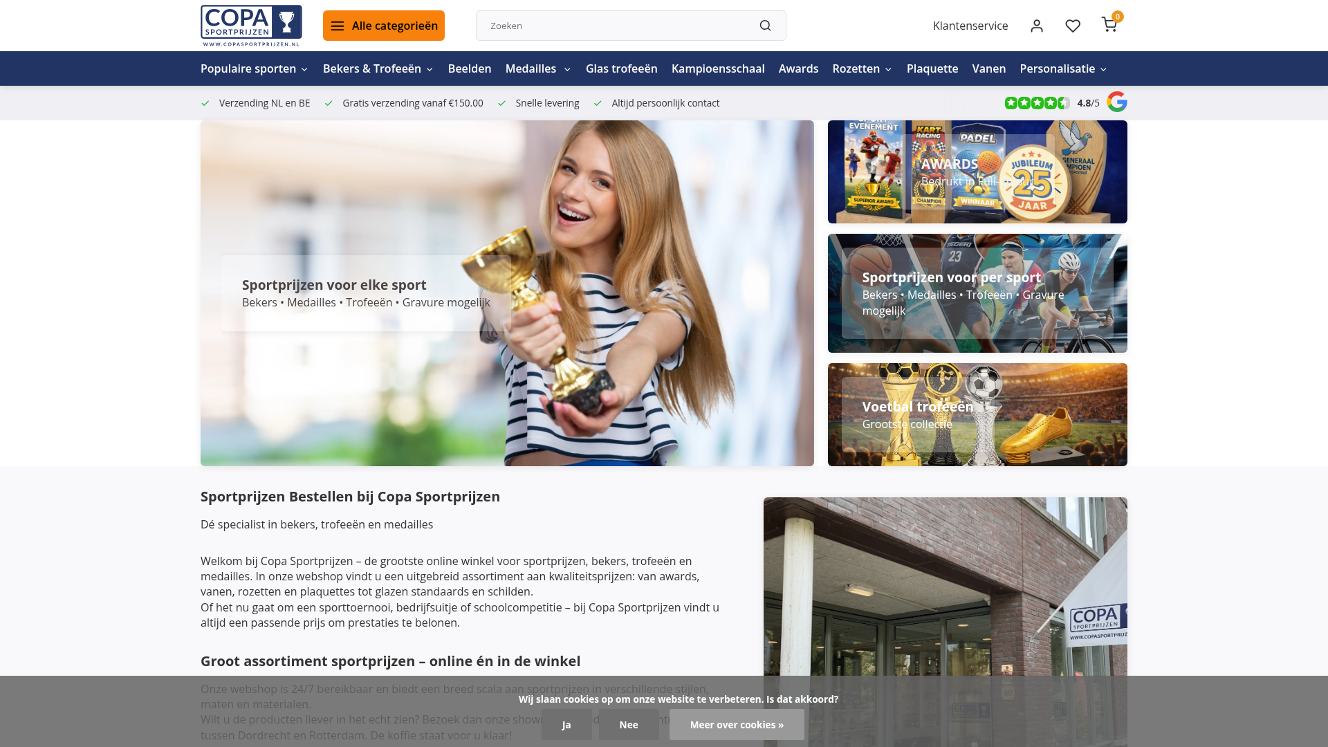Go to the Beelden category
Screen dimensions: 1328x747
(x=470, y=68)
